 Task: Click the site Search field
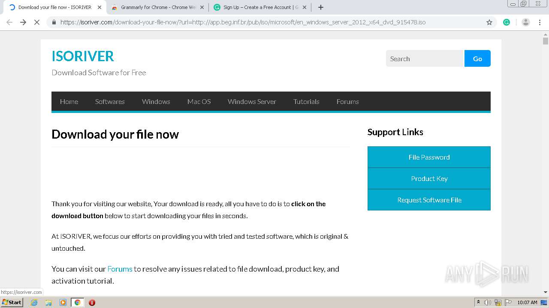[x=425, y=59]
